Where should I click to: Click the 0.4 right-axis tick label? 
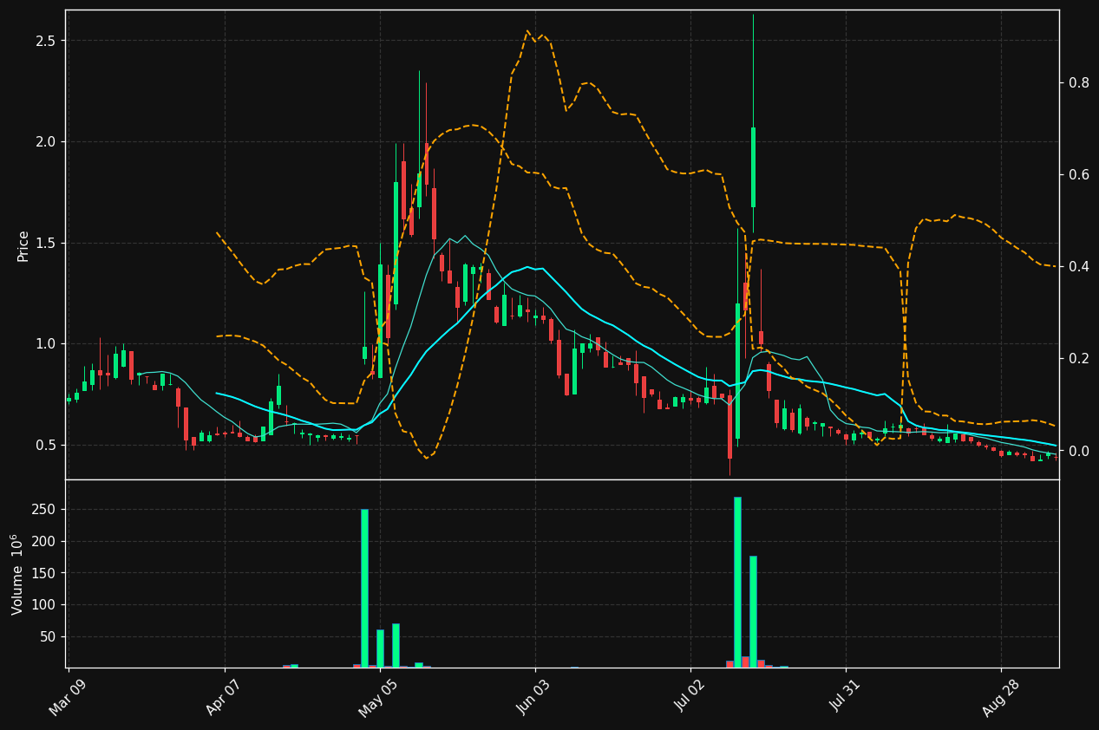pos(1079,266)
